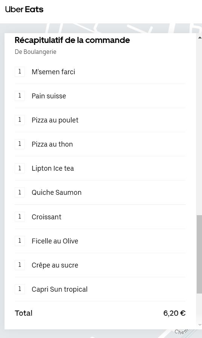Click the scrollbar up arrow
This screenshot has width=202, height=338.
pyautogui.click(x=200, y=38)
